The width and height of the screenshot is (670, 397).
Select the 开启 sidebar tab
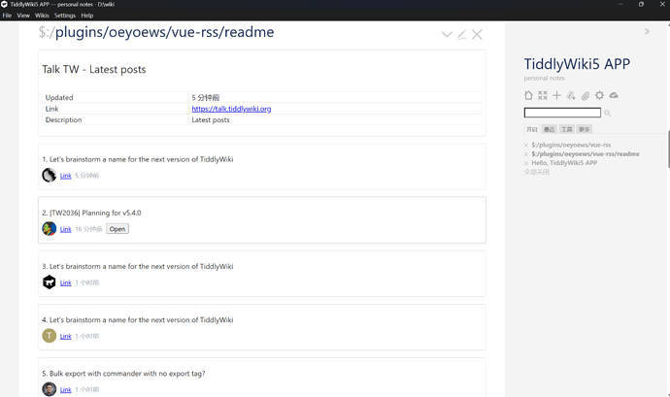[x=532, y=129]
